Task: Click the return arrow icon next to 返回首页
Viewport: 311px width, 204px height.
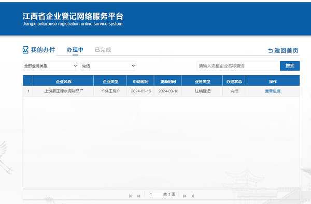Action: coord(271,51)
